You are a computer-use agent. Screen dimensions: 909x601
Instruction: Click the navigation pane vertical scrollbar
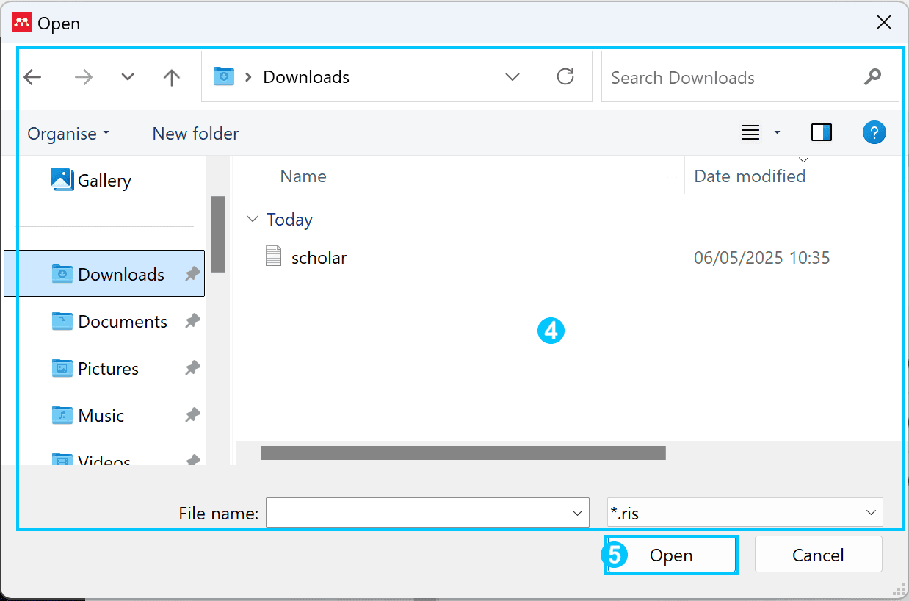click(x=217, y=234)
